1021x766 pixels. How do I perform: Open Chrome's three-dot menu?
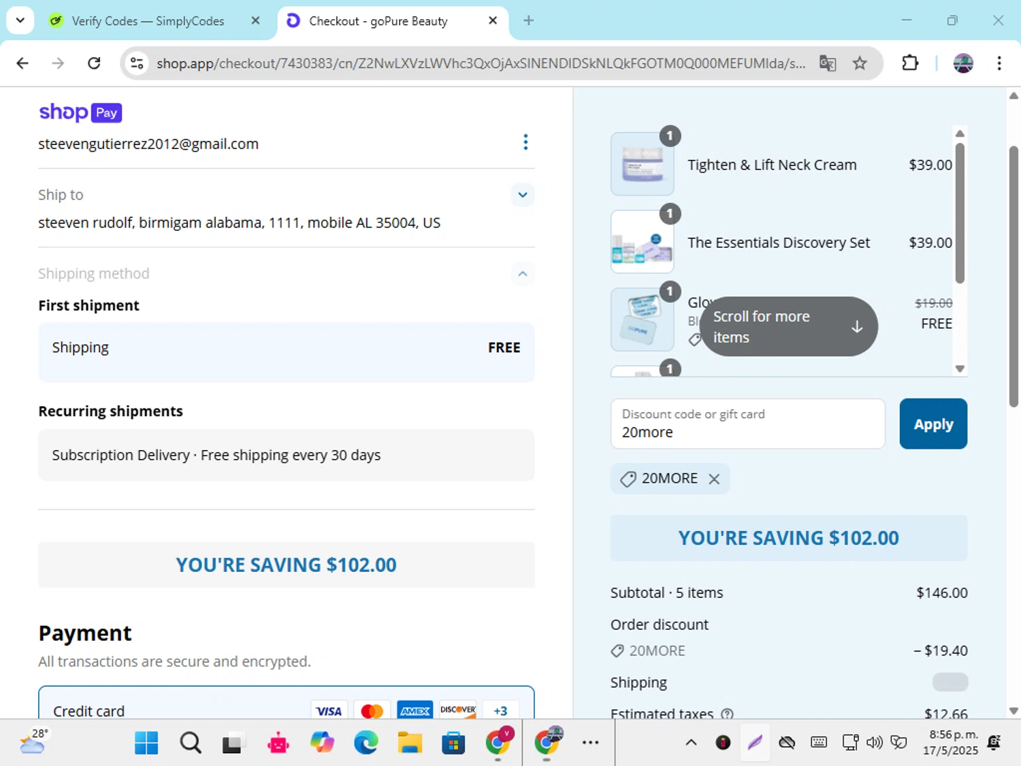point(999,63)
